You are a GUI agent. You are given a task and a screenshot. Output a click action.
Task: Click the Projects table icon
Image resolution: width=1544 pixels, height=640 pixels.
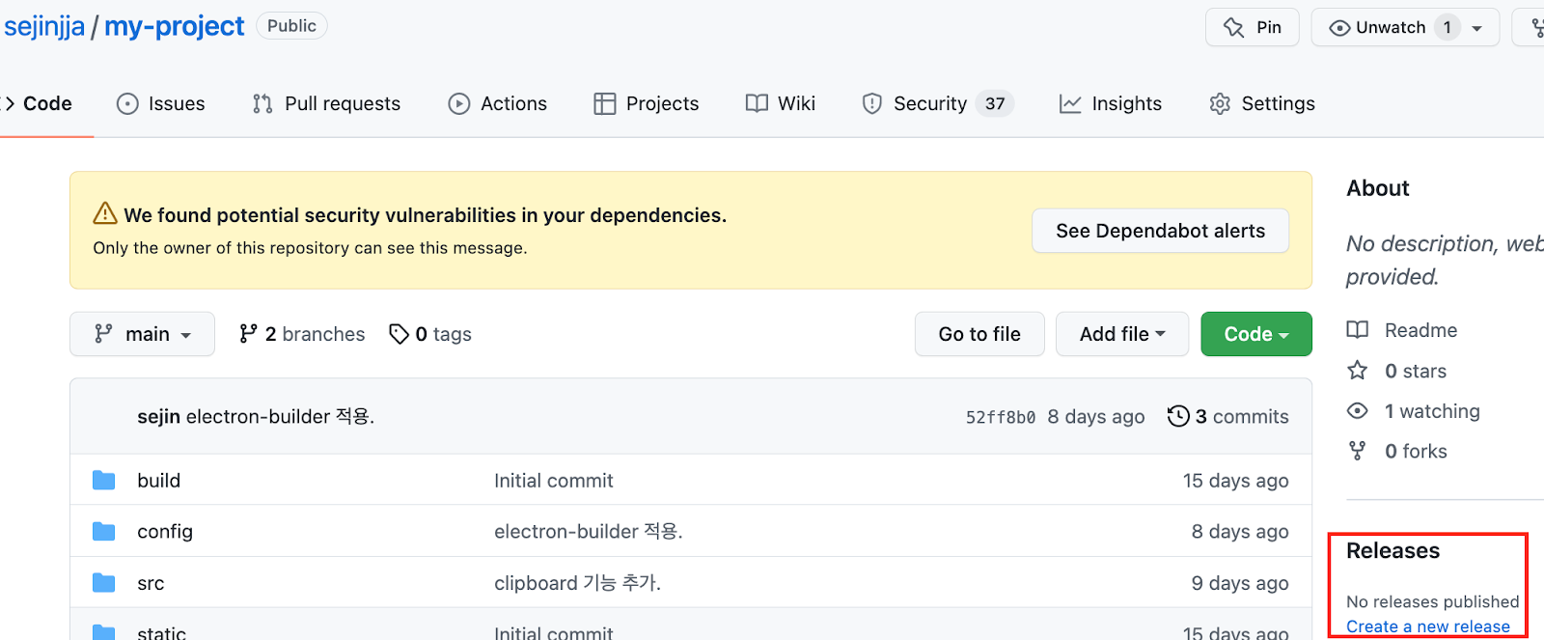click(605, 103)
